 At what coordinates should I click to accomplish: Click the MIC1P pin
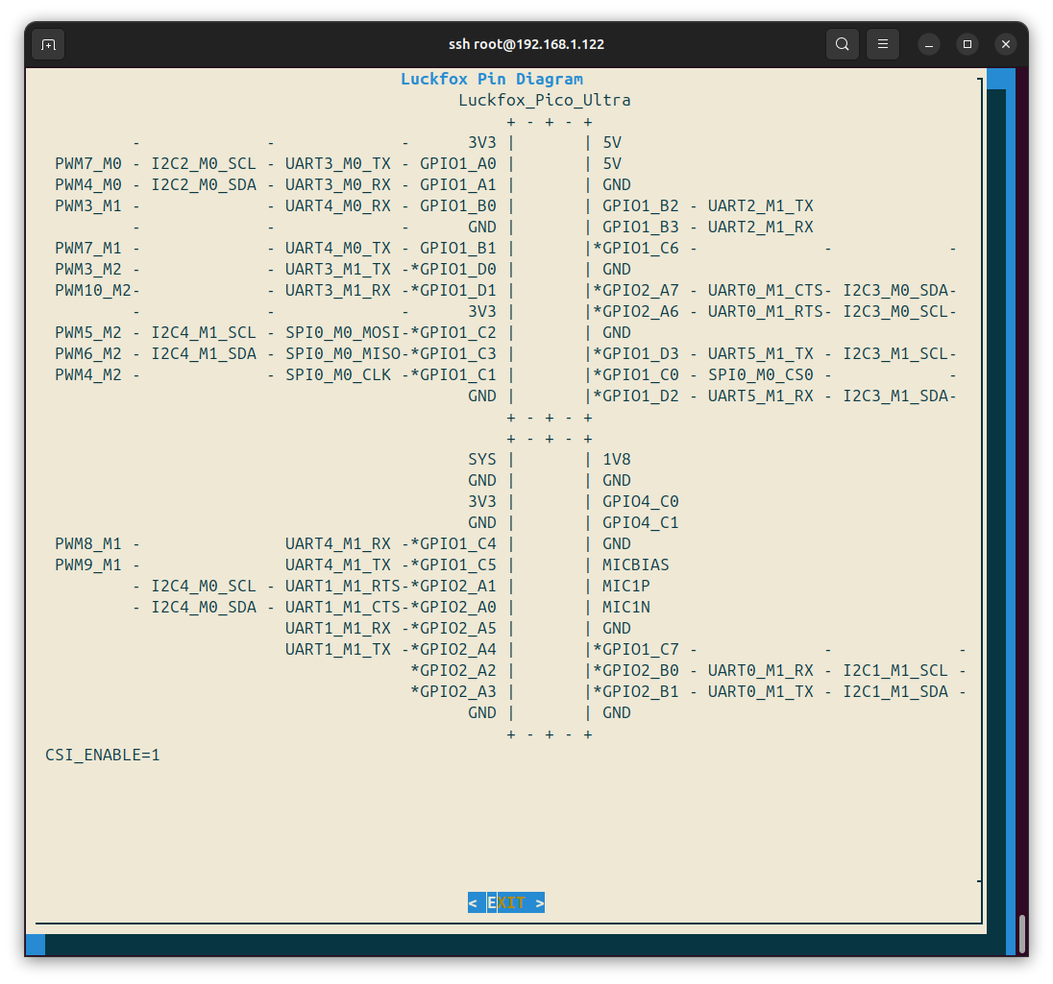[x=626, y=586]
